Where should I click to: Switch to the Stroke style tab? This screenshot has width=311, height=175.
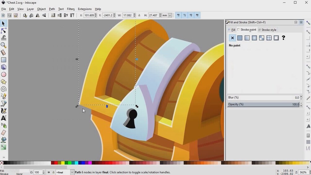[267, 30]
